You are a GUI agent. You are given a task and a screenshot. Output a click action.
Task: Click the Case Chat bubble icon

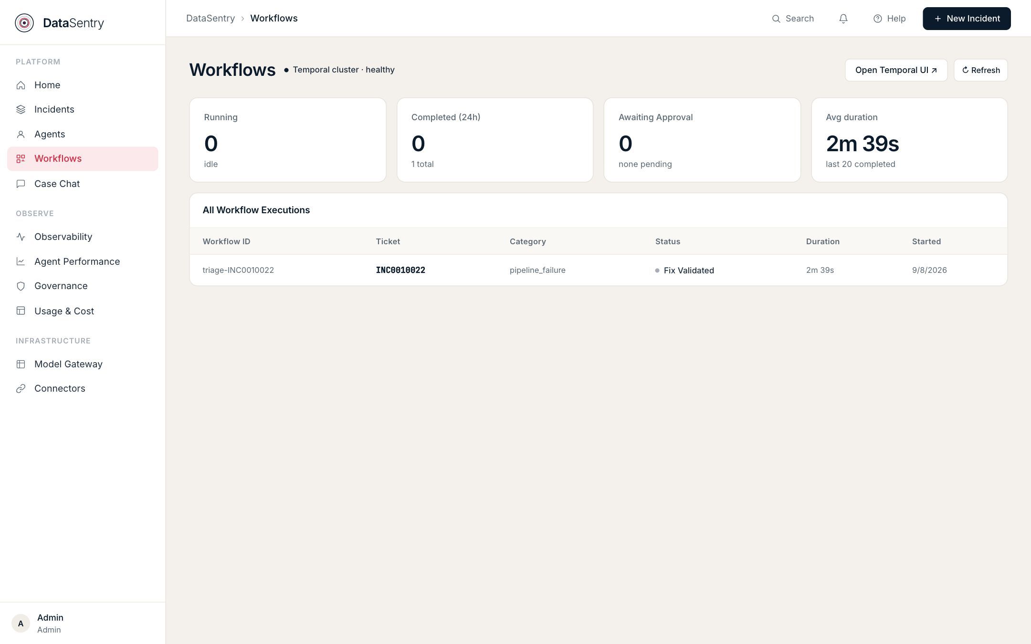point(21,184)
